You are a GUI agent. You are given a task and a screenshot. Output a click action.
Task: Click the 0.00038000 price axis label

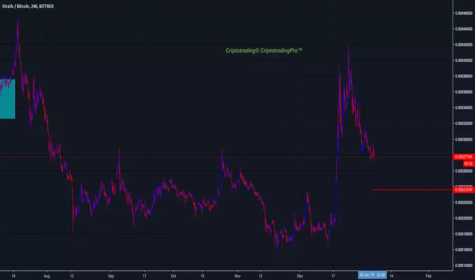point(464,76)
